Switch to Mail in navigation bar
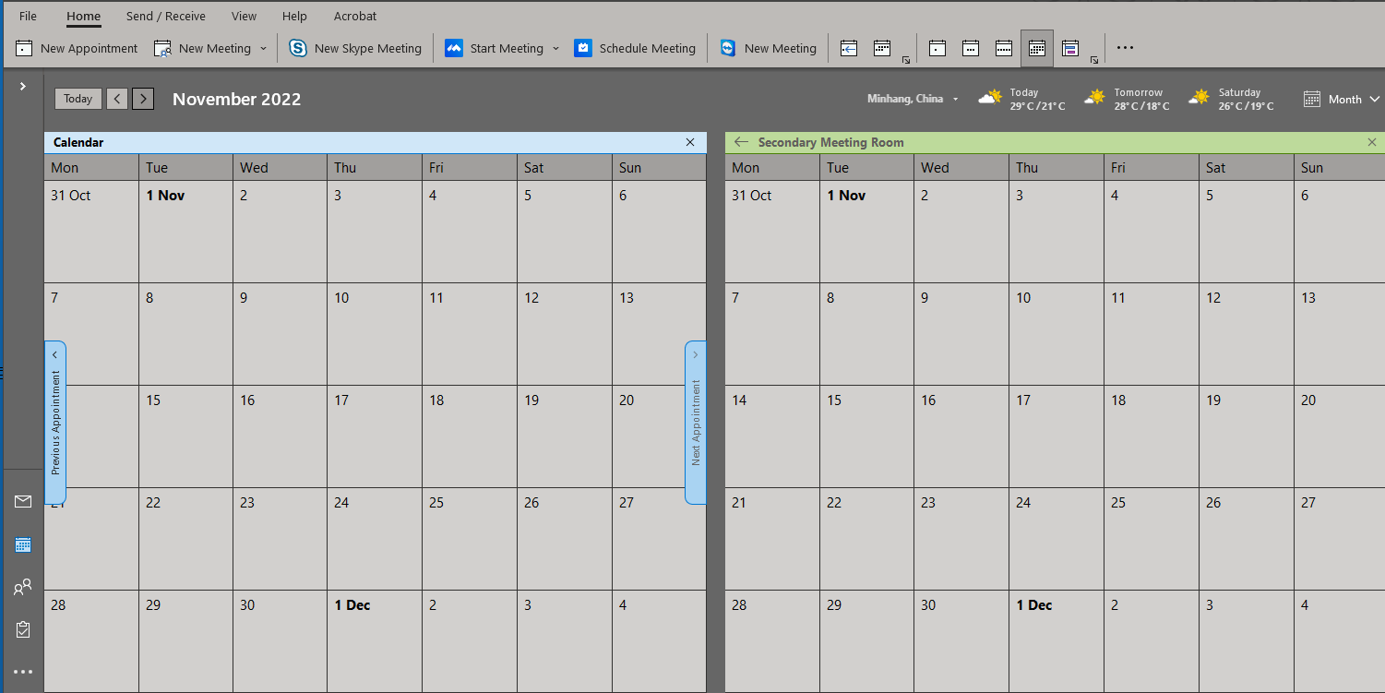 (x=23, y=501)
